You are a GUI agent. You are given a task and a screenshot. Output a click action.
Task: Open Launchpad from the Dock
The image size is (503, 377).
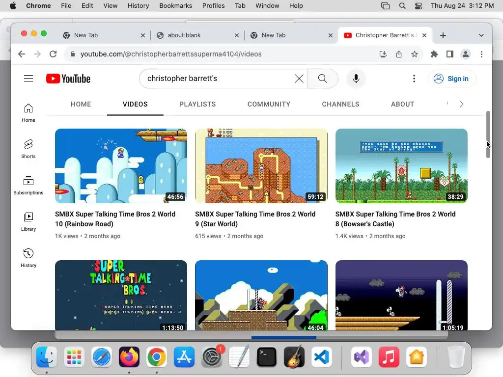(x=74, y=357)
